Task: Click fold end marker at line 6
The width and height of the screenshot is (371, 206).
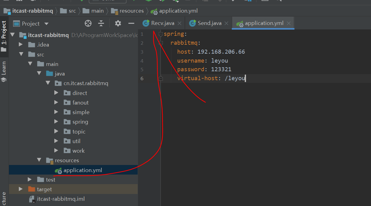Action: [160, 79]
